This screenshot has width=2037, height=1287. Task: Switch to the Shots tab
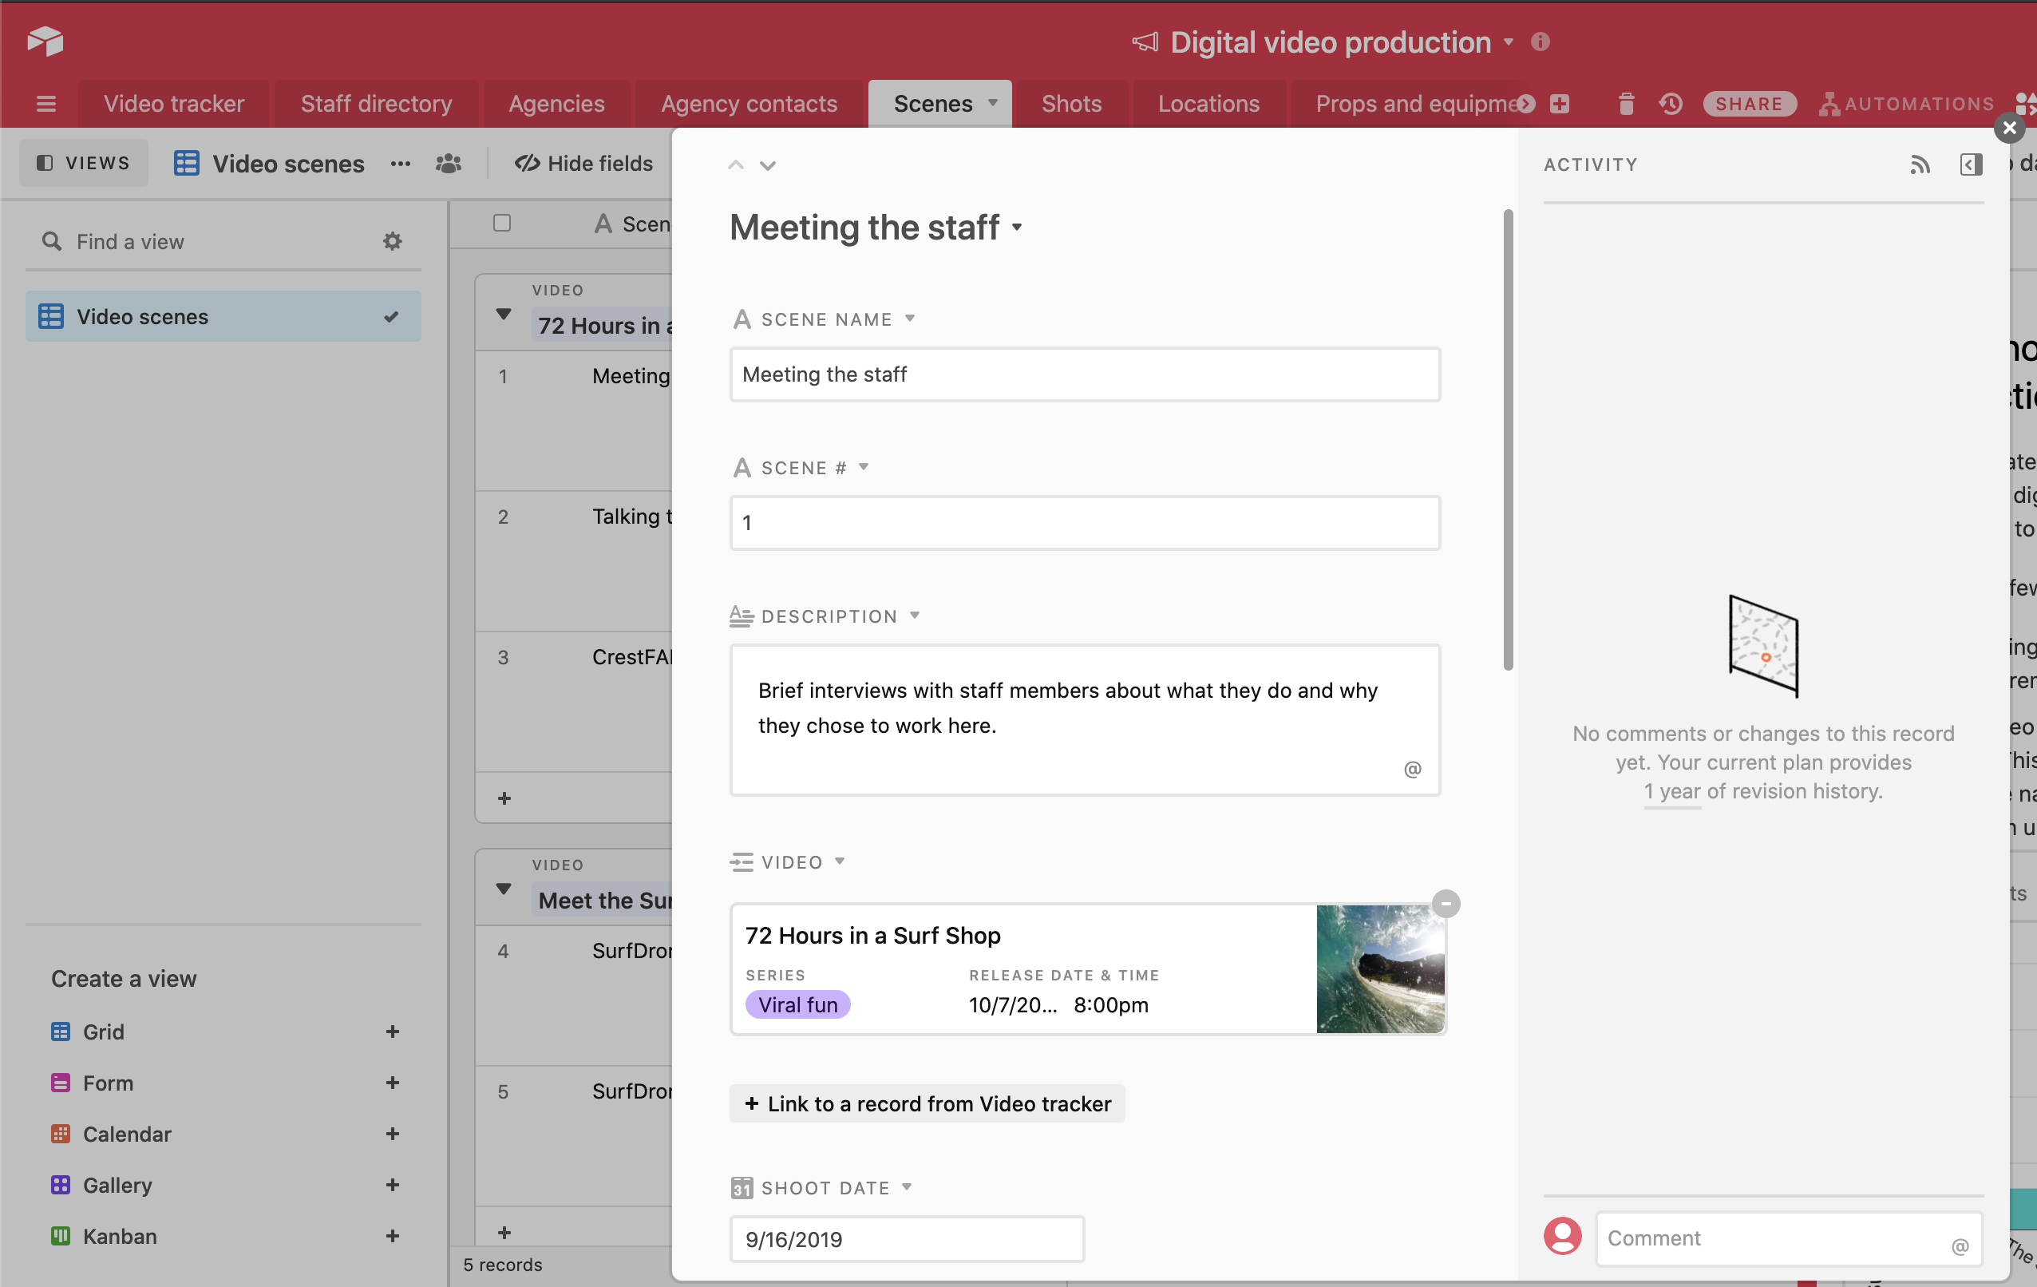[1071, 103]
